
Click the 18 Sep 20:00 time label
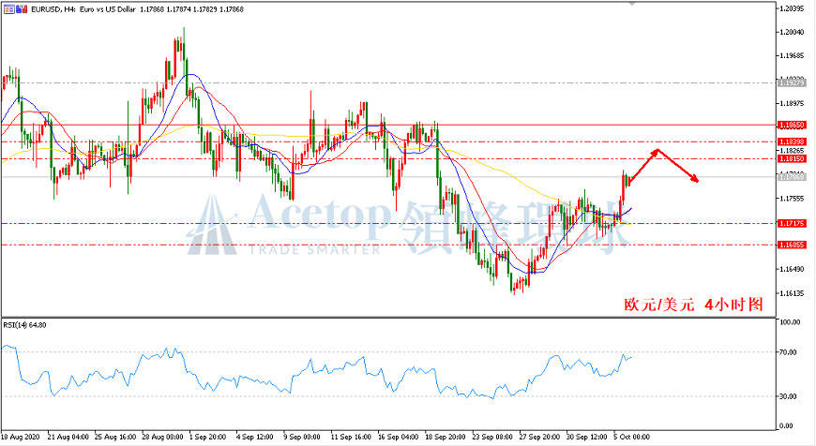446,438
